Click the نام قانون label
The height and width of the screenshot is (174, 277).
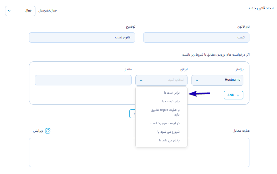point(243,27)
